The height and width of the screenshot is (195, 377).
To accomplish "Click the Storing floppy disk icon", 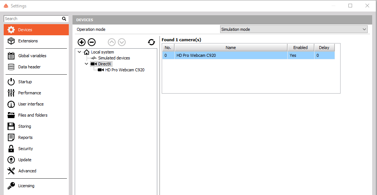I will [x=11, y=126].
